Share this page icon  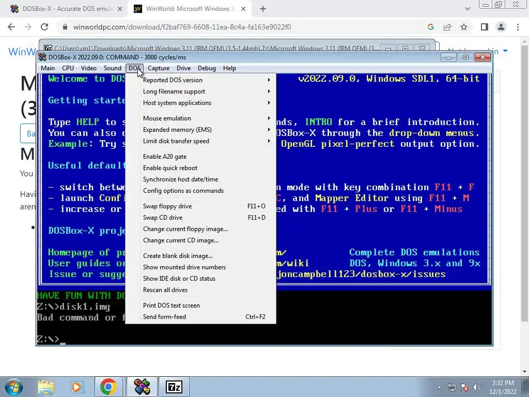click(447, 27)
